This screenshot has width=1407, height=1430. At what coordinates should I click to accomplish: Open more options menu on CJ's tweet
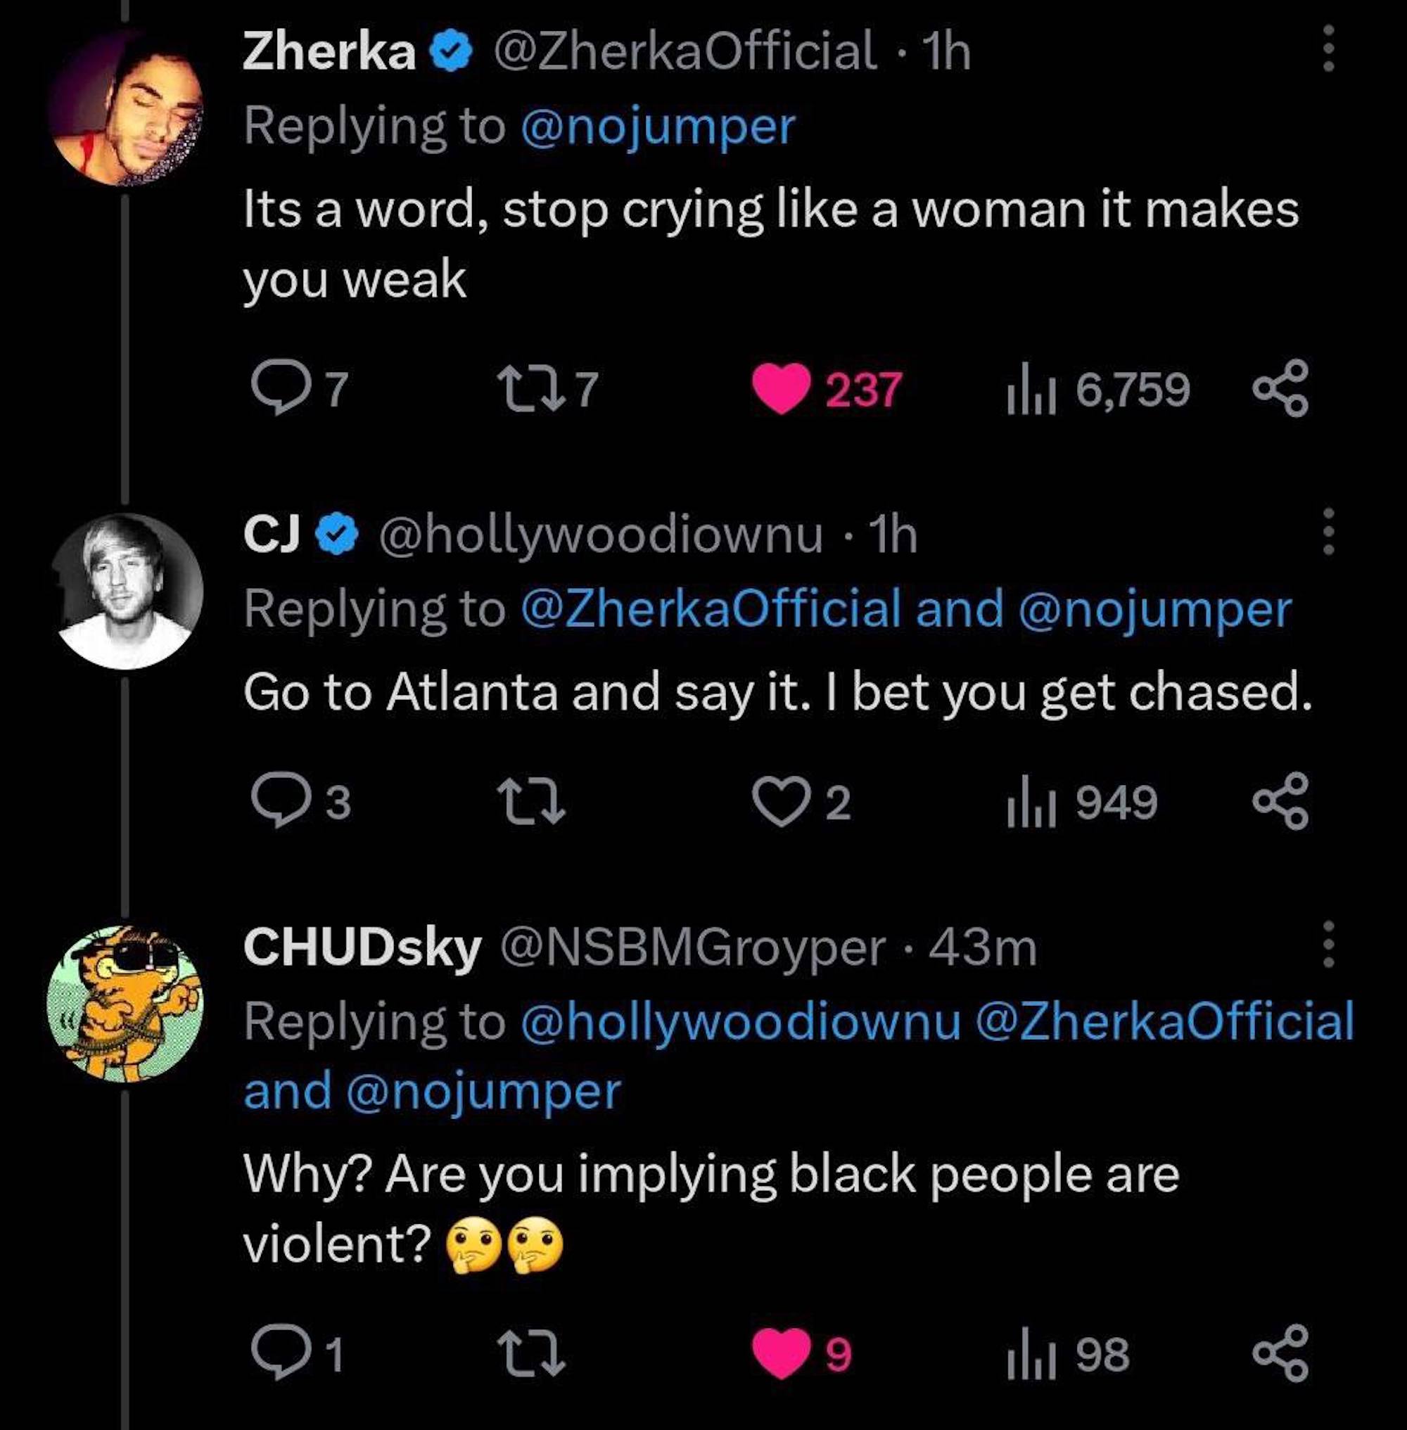(1328, 531)
